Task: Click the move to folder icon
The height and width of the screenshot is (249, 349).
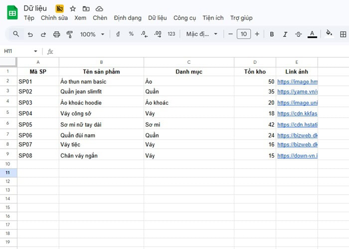Action: point(86,8)
